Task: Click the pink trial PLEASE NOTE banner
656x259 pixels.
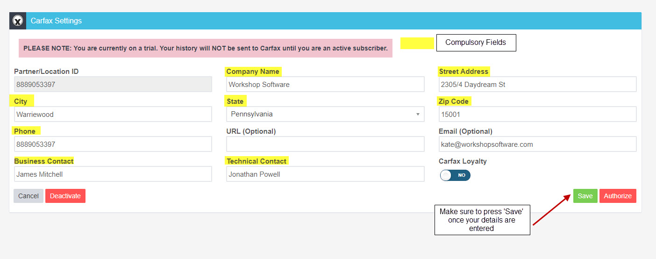Action: tap(206, 48)
